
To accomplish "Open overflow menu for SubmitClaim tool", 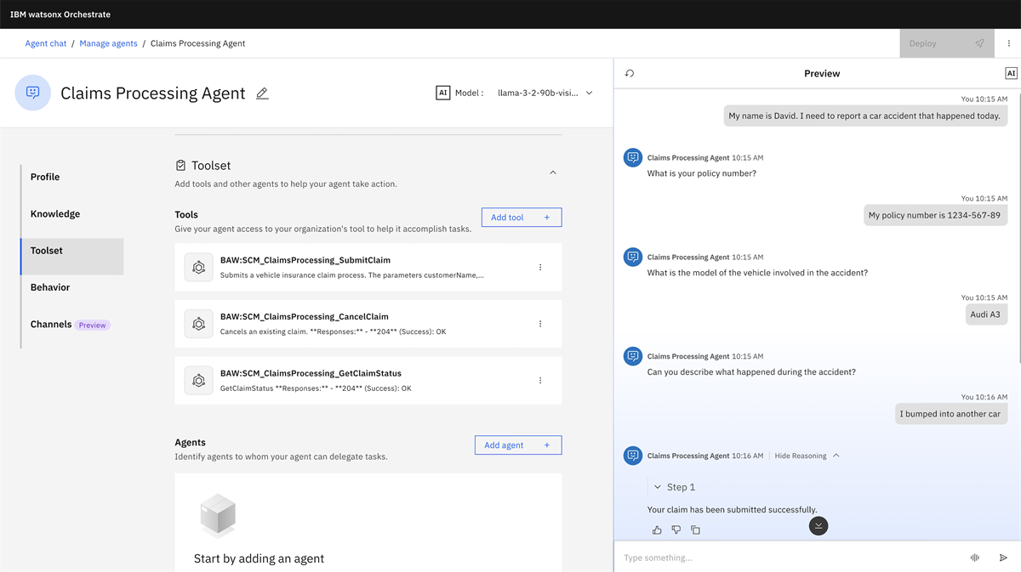I will coord(540,268).
